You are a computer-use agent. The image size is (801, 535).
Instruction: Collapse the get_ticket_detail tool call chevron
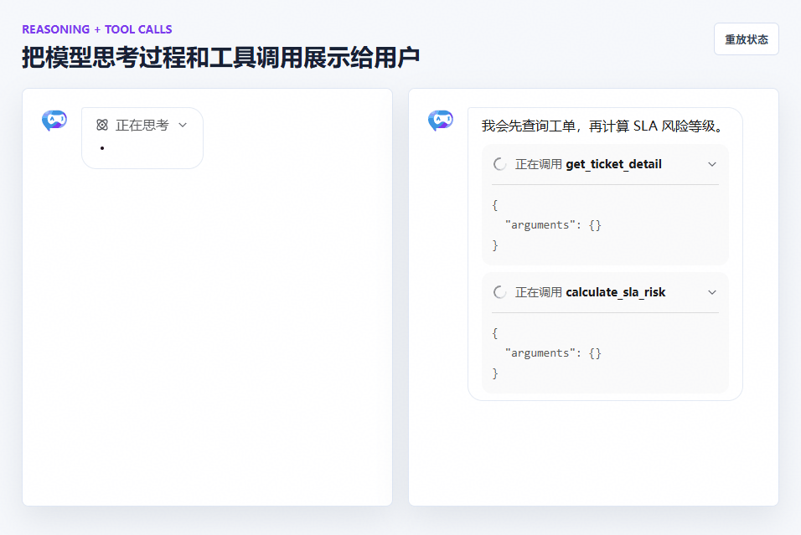click(712, 164)
